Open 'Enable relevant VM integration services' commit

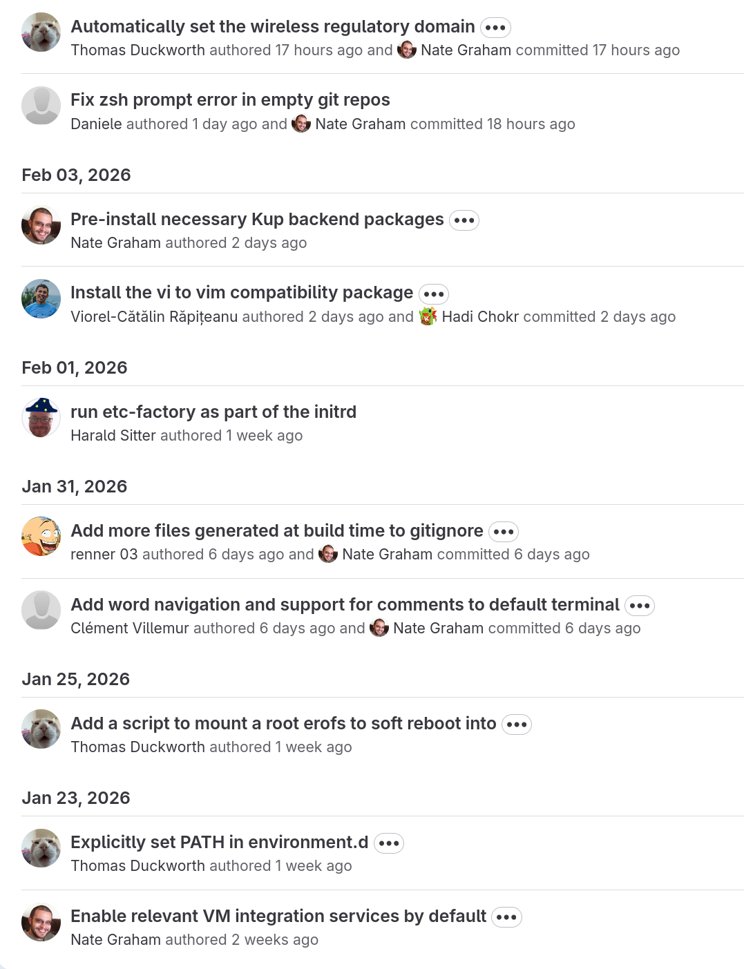pyautogui.click(x=278, y=917)
